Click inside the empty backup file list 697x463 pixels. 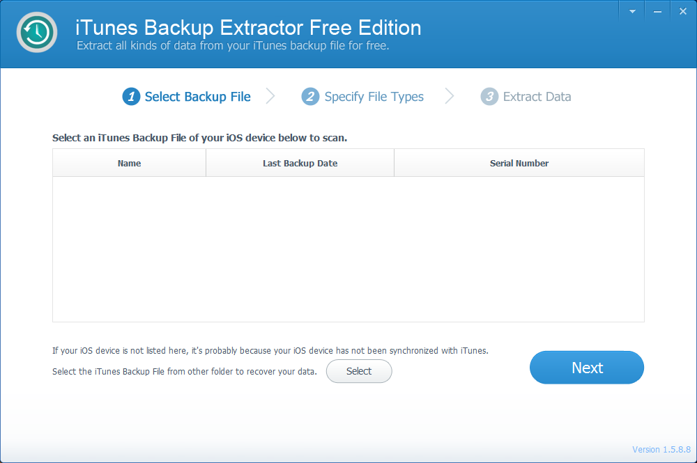tap(348, 248)
